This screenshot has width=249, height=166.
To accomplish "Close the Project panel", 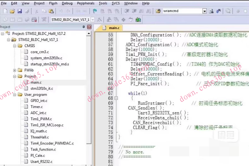I will [89, 27].
